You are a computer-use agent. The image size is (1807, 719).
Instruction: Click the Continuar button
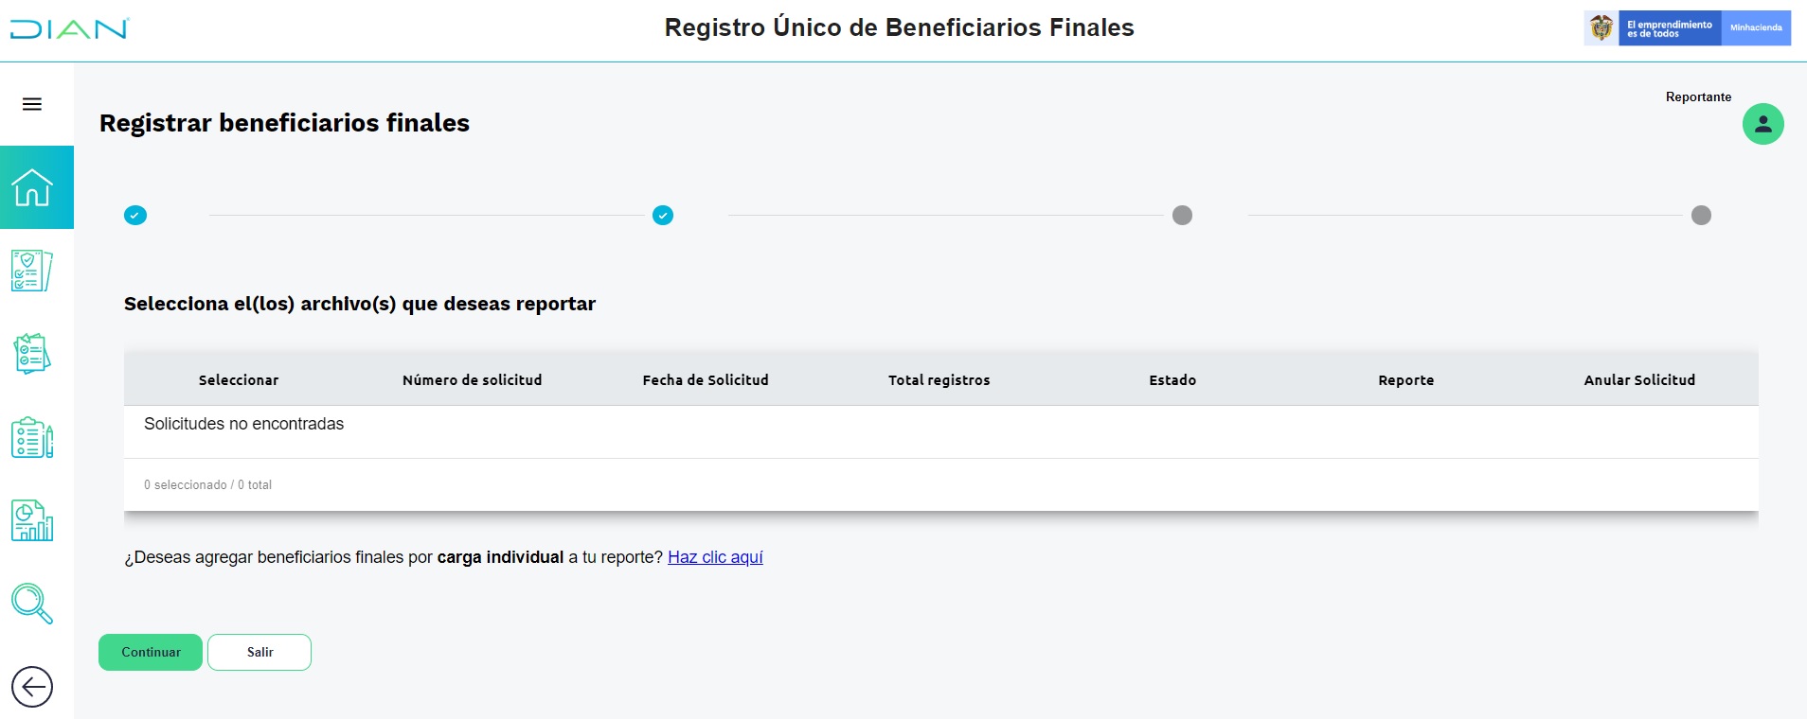151,652
